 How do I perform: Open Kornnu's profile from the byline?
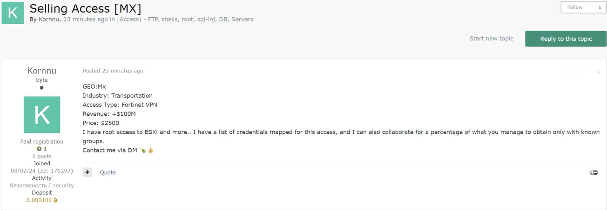[49, 20]
